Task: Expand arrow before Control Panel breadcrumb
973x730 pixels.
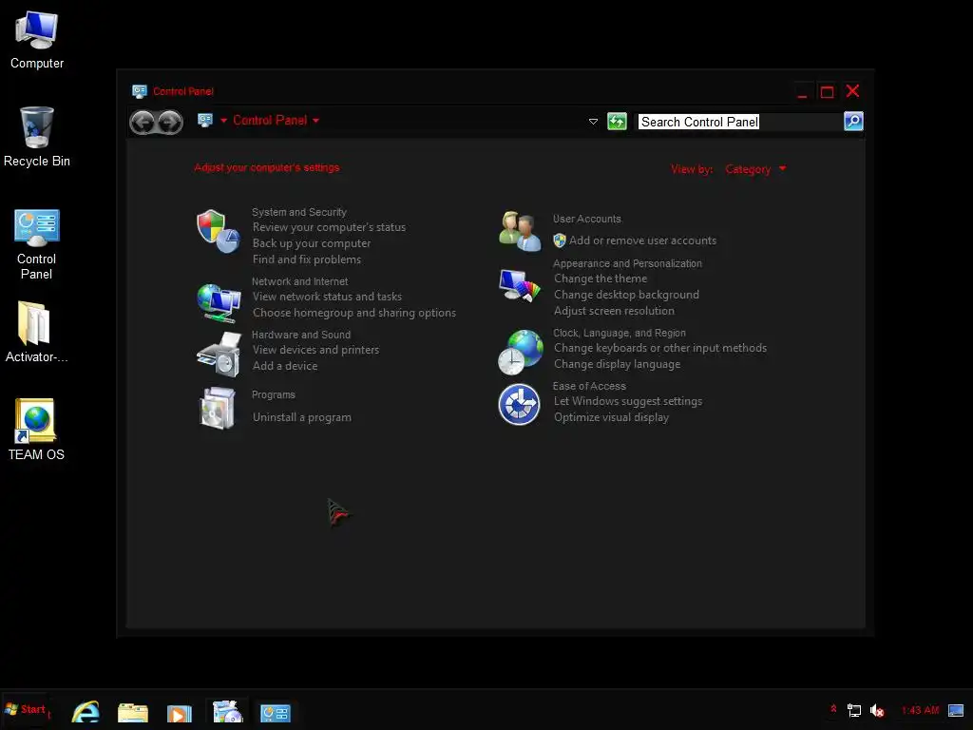Action: coord(224,121)
